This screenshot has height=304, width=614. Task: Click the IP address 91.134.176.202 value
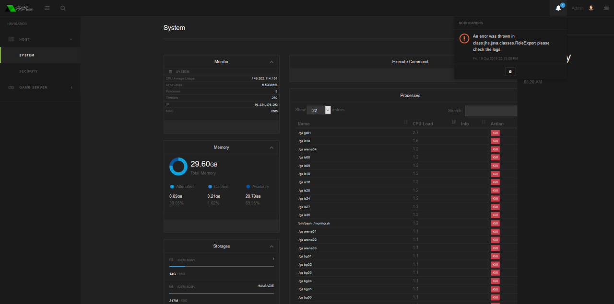point(266,104)
